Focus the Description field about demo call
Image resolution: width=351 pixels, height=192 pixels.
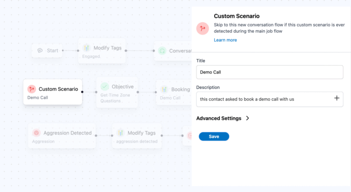tap(270, 99)
